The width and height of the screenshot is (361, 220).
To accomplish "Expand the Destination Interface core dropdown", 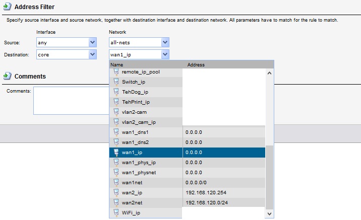I will [x=92, y=54].
